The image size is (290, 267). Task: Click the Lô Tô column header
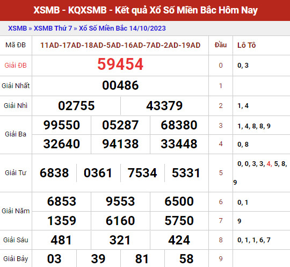click(247, 45)
